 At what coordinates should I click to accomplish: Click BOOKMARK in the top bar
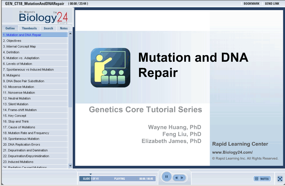click(x=251, y=4)
